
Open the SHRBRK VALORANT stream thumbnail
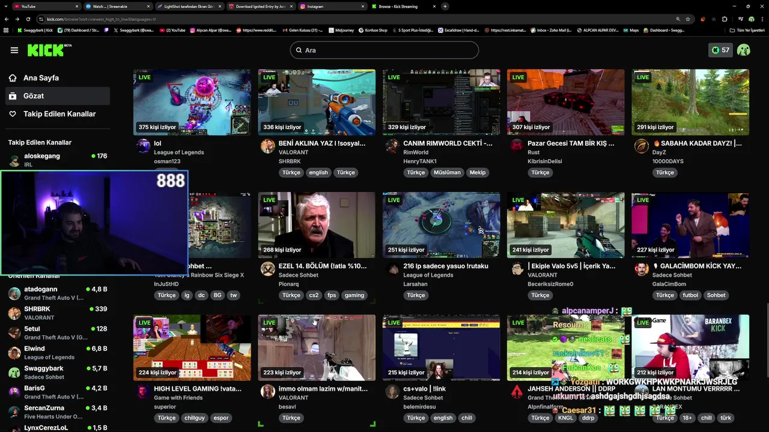[317, 102]
